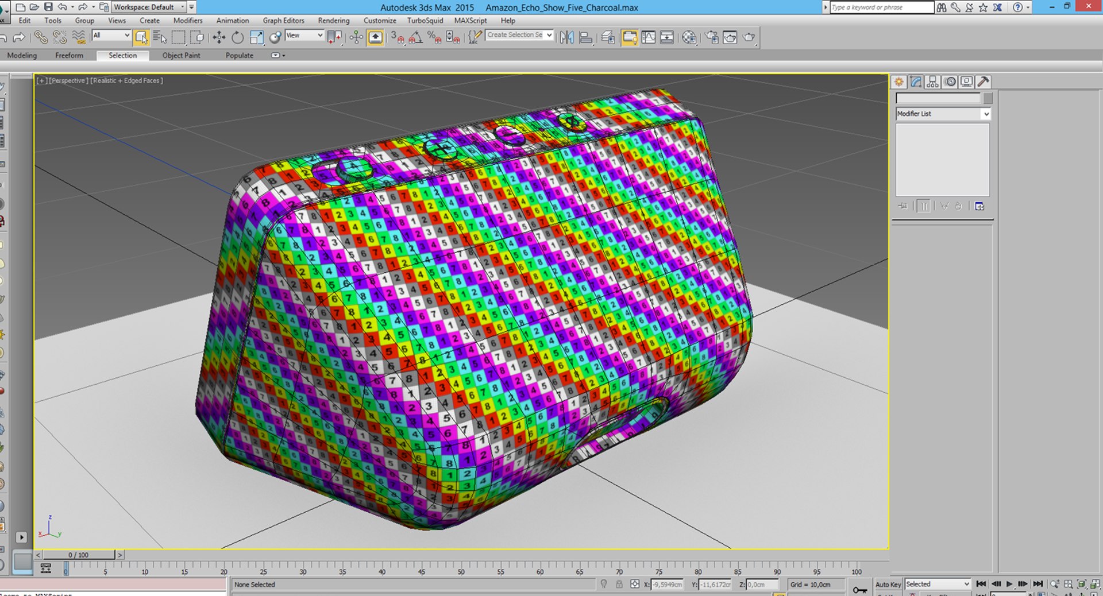Click the Unlink Selection icon
Screen dimensions: 1103x596
[x=60, y=37]
